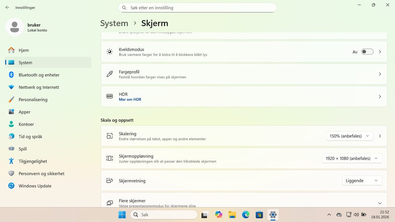Screen dimensions: 395x222
Task: Open Personalisering settings
Action: (48, 99)
